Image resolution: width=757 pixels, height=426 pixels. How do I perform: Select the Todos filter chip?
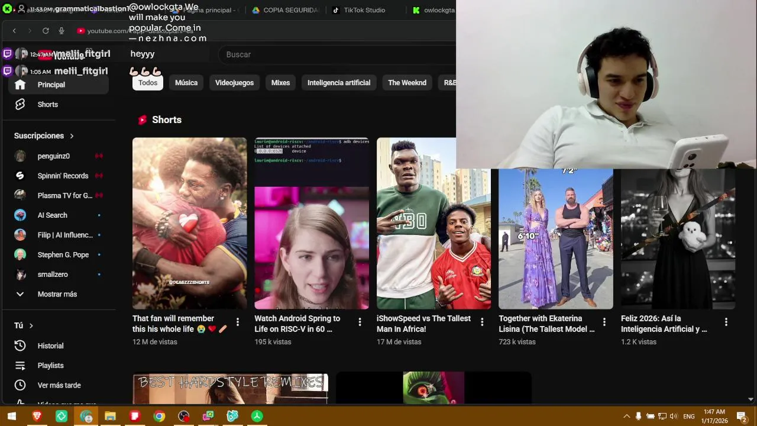point(148,83)
